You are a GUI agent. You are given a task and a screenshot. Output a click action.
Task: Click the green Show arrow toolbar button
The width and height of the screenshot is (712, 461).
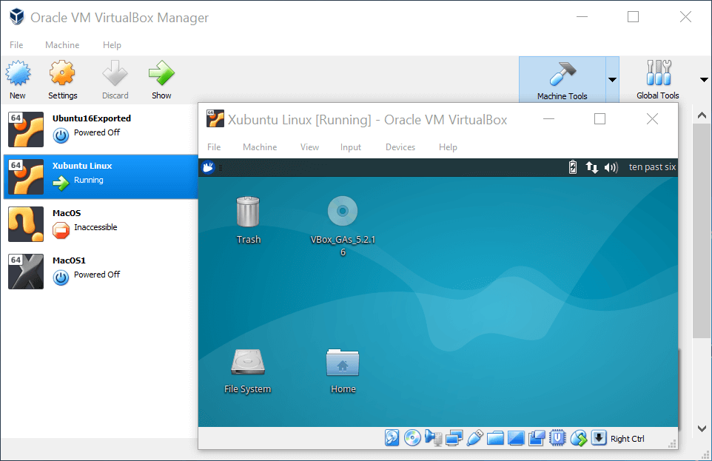[x=161, y=80]
